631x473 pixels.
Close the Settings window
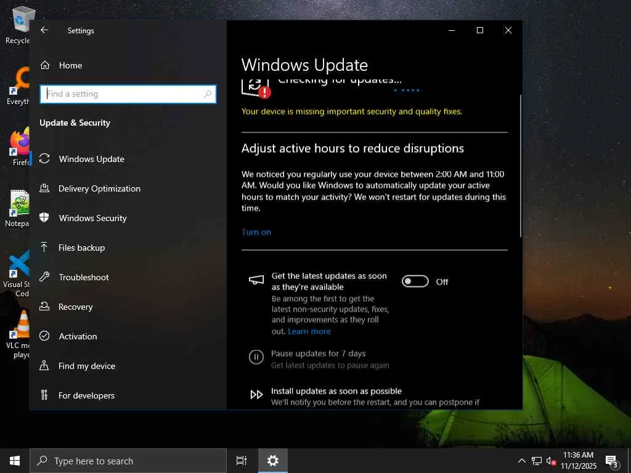(x=508, y=30)
